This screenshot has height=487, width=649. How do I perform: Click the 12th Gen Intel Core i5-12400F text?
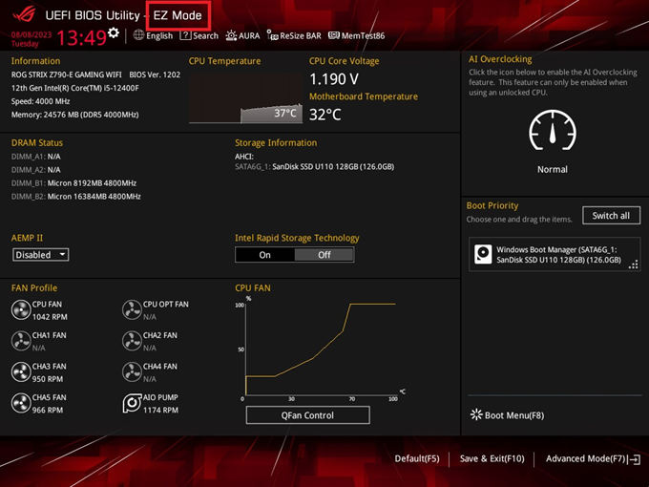pyautogui.click(x=74, y=88)
